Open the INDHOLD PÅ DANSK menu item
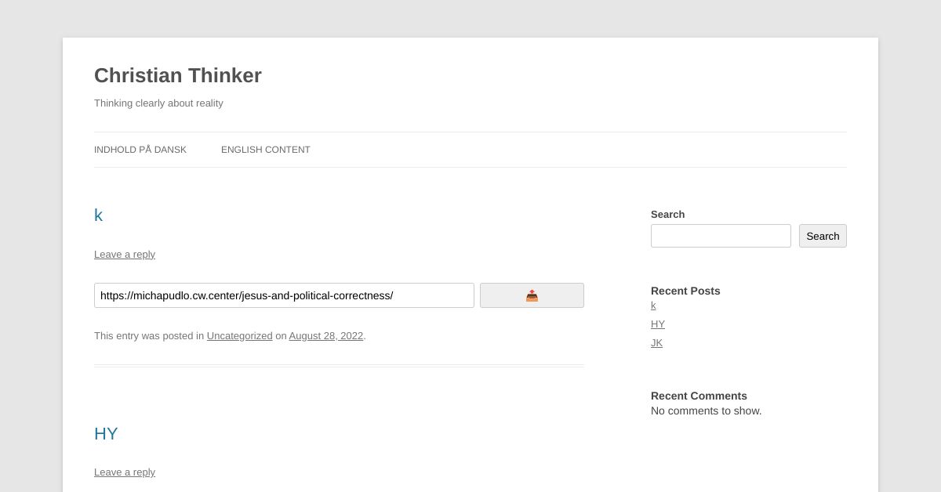This screenshot has width=941, height=492. pyautogui.click(x=140, y=150)
